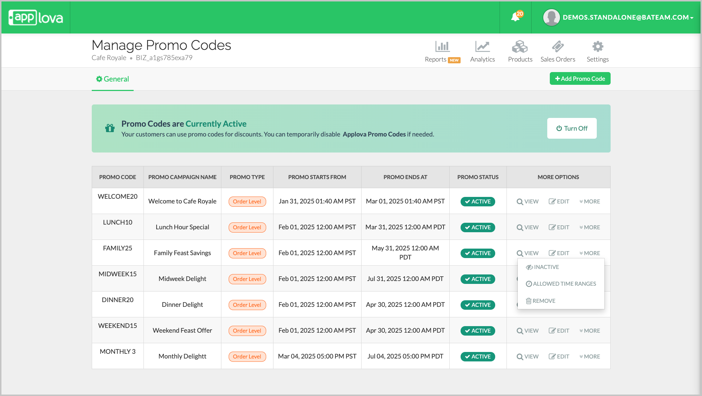Screen dimensions: 702x396
Task: Click the Add Promo Code button
Action: [580, 79]
